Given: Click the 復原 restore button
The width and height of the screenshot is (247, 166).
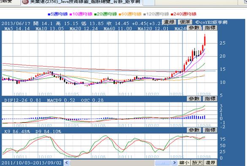Looking at the screenshot, I should click(185, 22).
